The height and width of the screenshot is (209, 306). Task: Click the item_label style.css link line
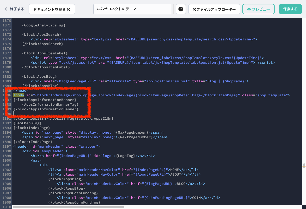tap(147, 58)
